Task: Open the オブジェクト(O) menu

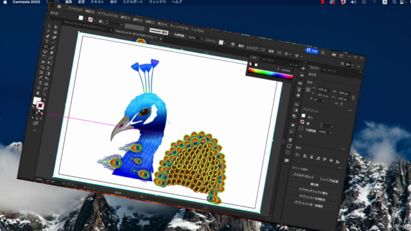Action: [x=107, y=14]
